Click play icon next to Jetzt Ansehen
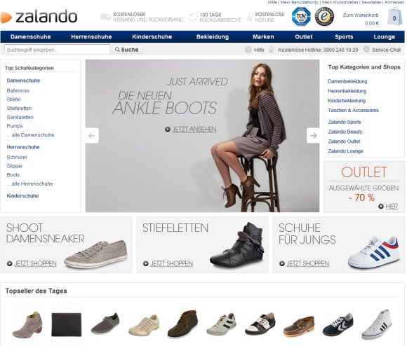The width and height of the screenshot is (407, 346). coord(168,130)
